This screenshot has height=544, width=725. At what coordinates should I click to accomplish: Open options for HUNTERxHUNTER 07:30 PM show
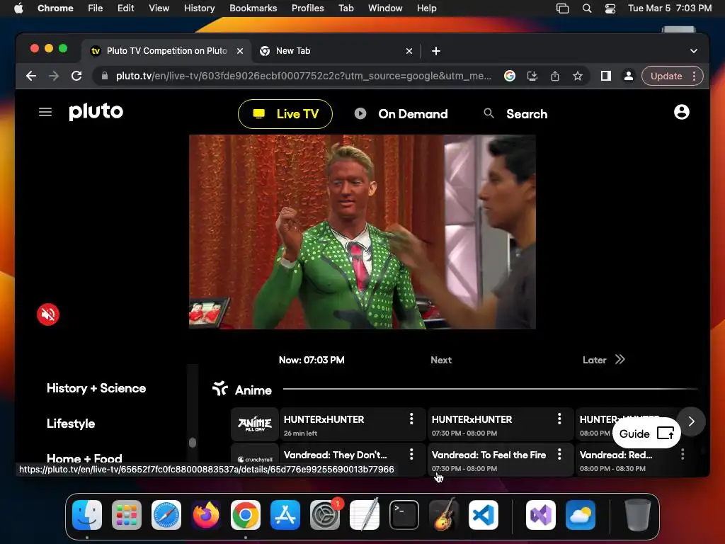559,419
